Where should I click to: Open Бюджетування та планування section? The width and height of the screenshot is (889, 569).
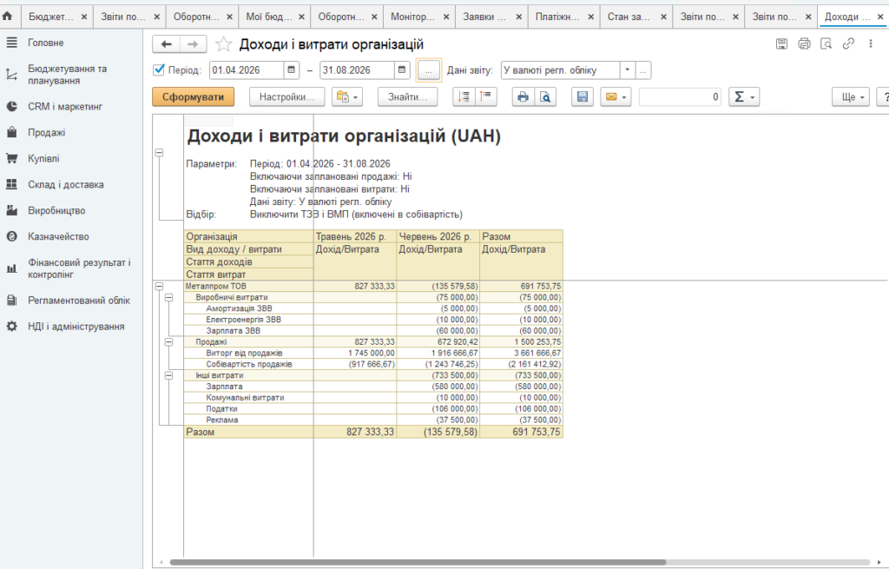click(x=68, y=75)
